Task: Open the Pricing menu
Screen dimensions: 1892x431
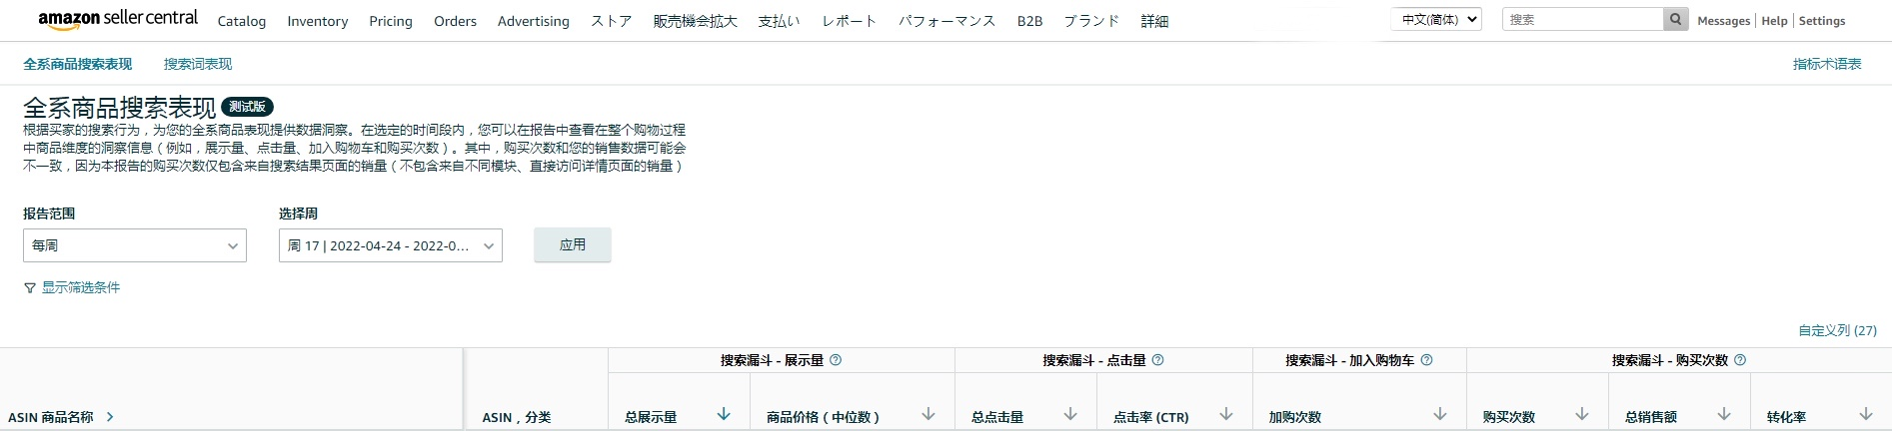Action: (391, 21)
